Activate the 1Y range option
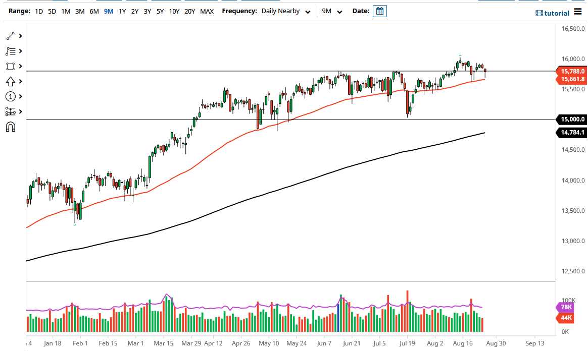Screen dimensions: 588x353 coord(121,11)
